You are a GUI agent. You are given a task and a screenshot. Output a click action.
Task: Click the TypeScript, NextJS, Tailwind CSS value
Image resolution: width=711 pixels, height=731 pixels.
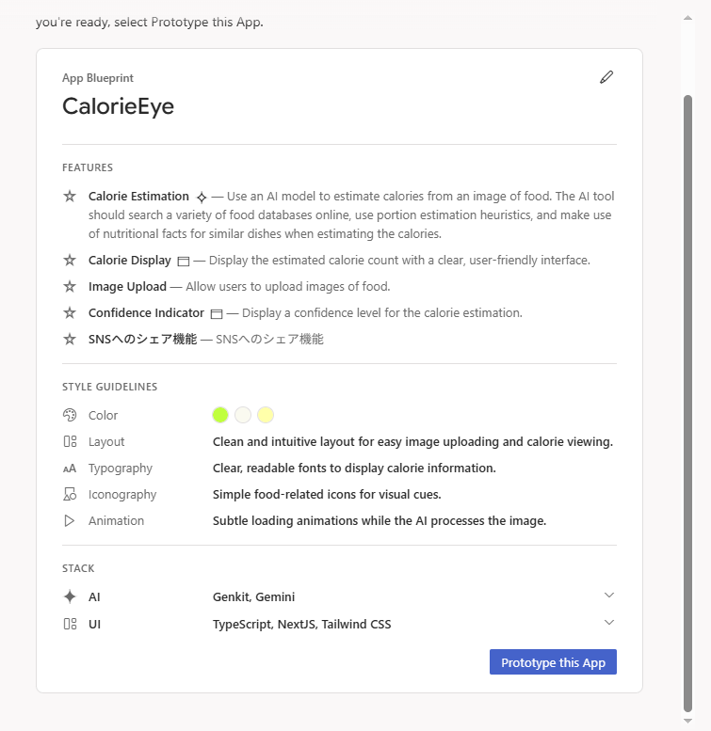click(302, 624)
